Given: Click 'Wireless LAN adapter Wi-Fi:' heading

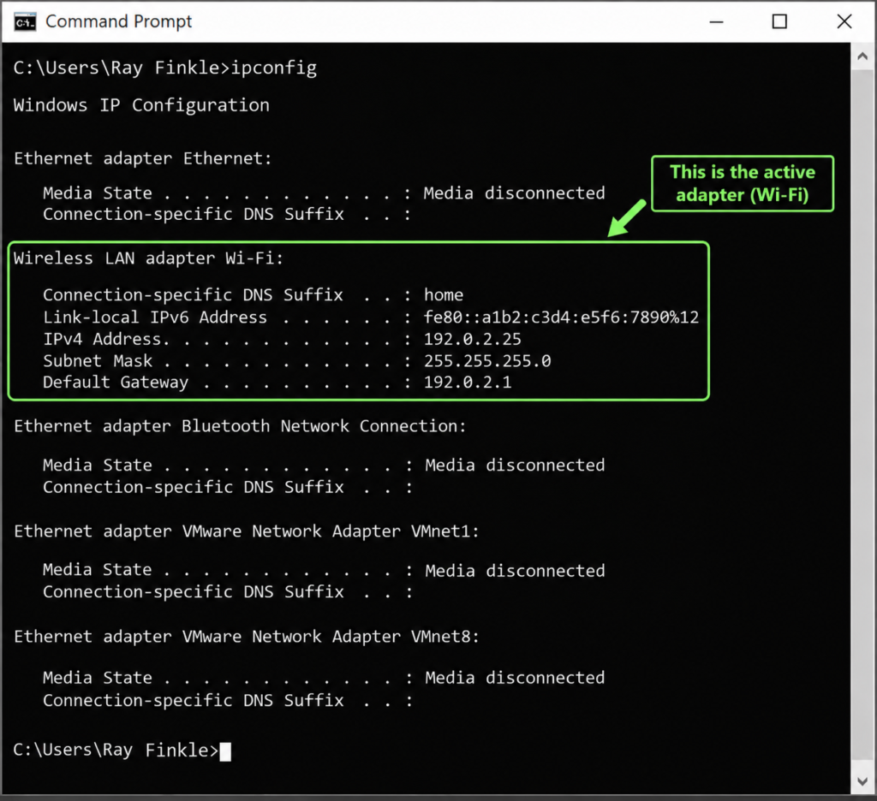Looking at the screenshot, I should click(149, 258).
